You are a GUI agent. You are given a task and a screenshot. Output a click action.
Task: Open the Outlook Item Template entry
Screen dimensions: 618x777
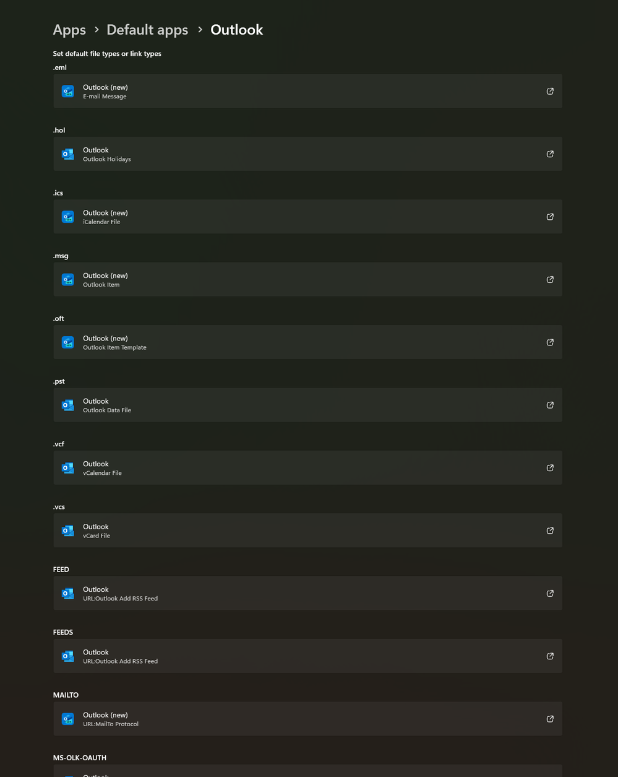(307, 342)
